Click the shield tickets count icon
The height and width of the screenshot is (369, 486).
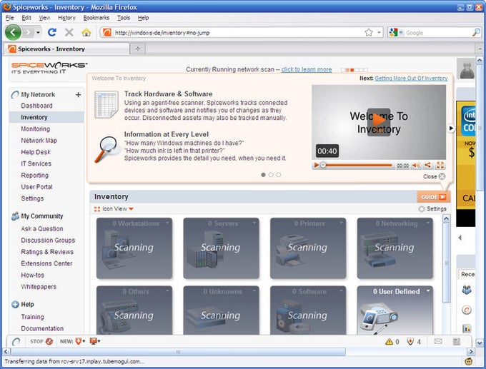click(x=410, y=342)
